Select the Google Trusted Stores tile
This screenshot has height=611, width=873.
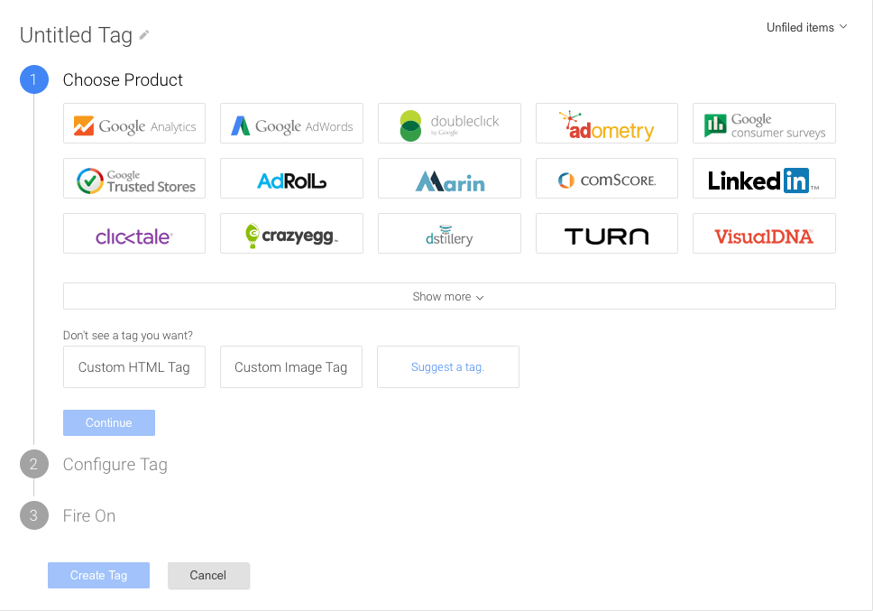134,178
